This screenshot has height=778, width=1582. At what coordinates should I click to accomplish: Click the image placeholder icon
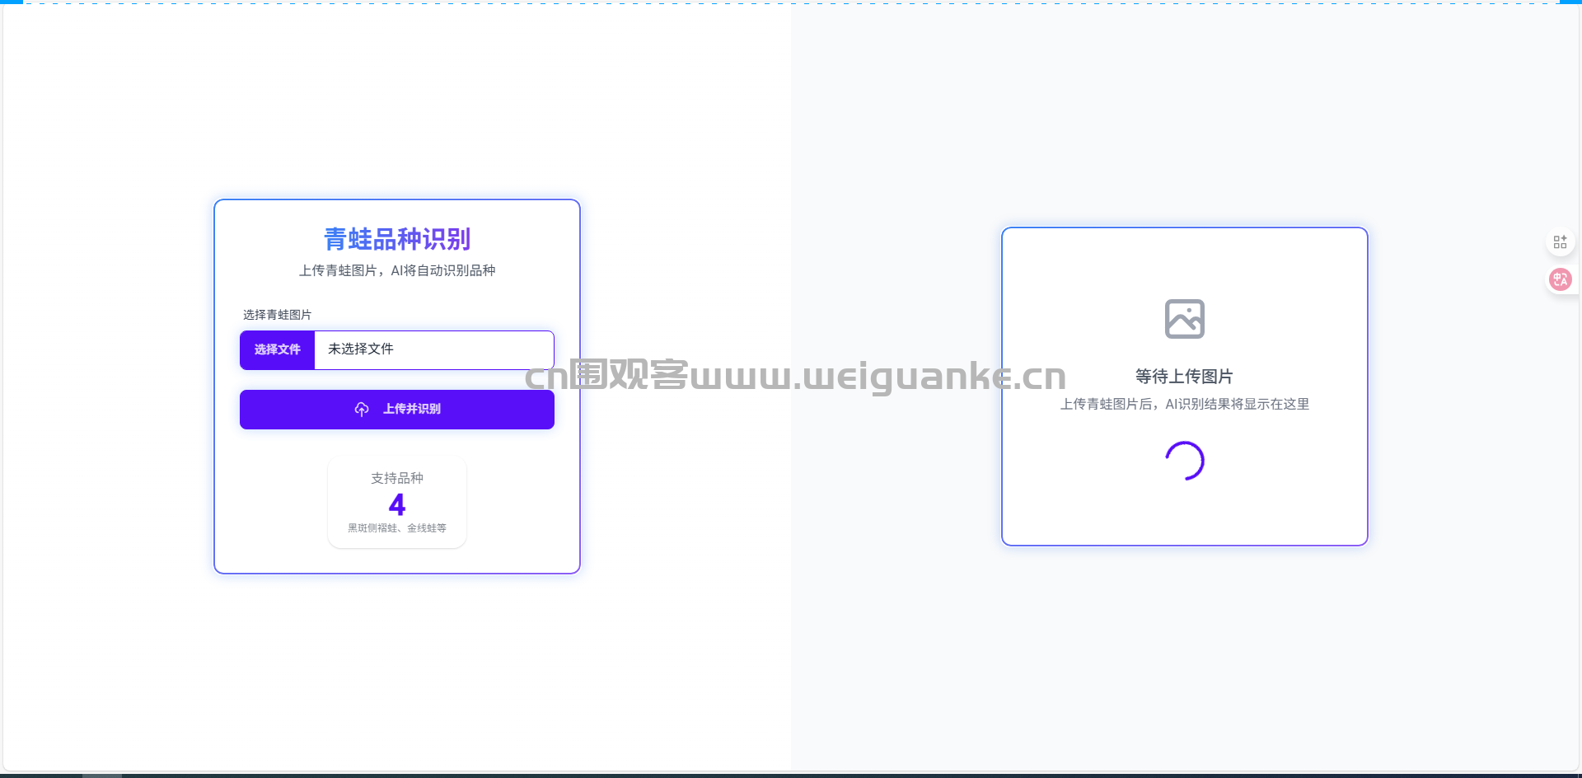[1184, 319]
